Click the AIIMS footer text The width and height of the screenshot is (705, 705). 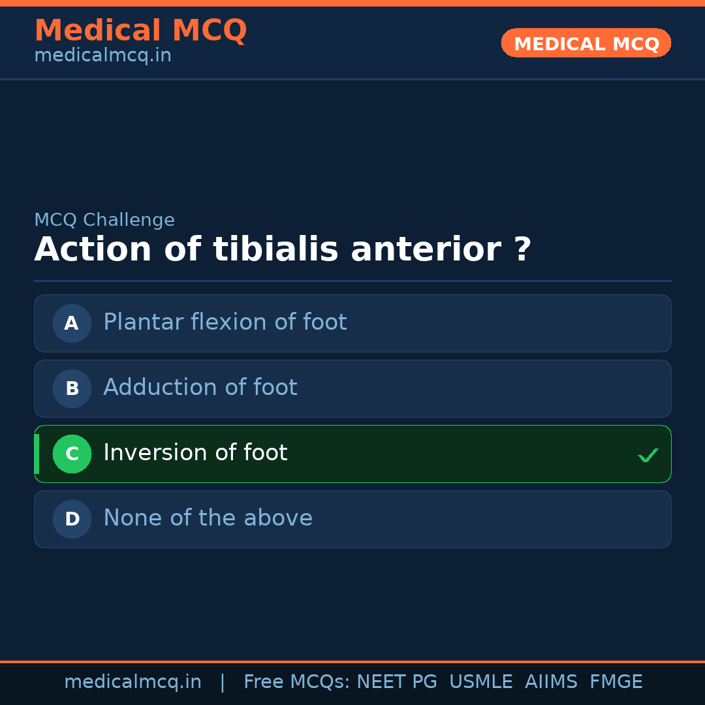551,682
